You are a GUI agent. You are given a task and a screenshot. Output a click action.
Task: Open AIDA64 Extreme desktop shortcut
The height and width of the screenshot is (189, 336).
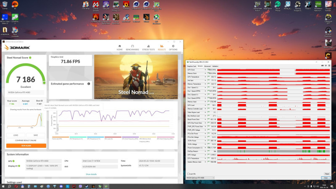click(x=96, y=5)
